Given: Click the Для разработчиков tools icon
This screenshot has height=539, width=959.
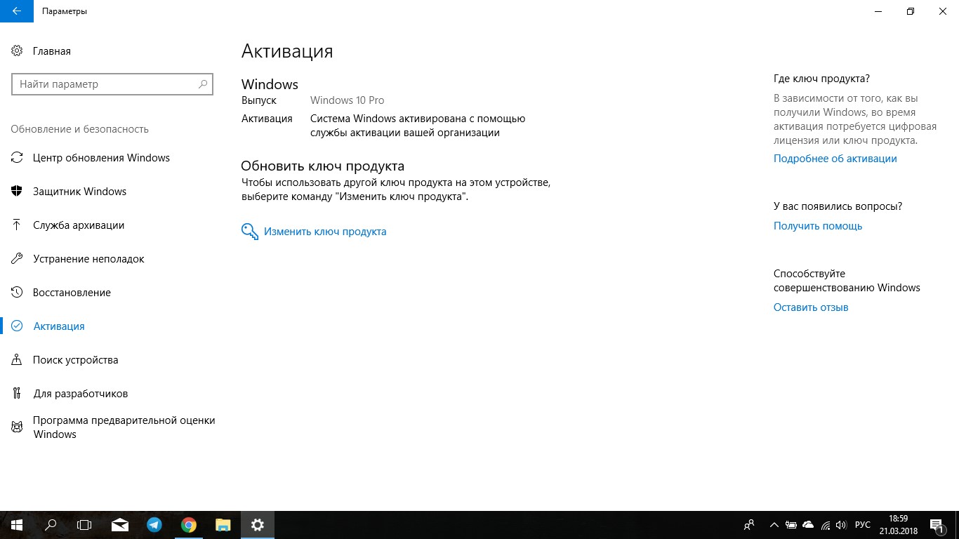Looking at the screenshot, I should (17, 394).
